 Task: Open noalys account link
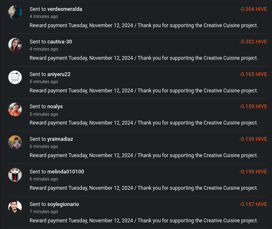tap(55, 107)
